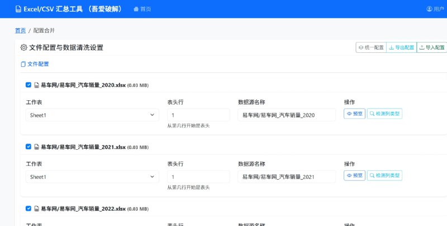
Task: Click the 导出配置 button
Action: (401, 47)
